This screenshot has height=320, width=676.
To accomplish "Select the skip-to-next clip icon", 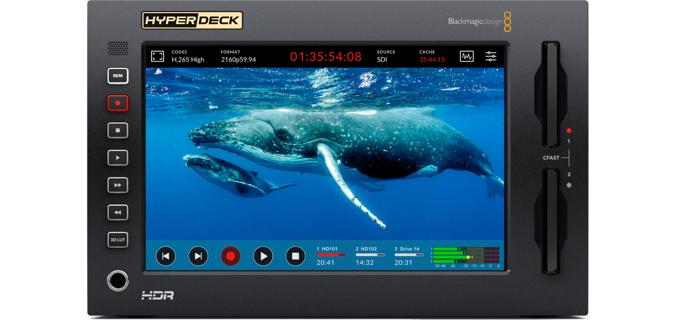I will (198, 256).
